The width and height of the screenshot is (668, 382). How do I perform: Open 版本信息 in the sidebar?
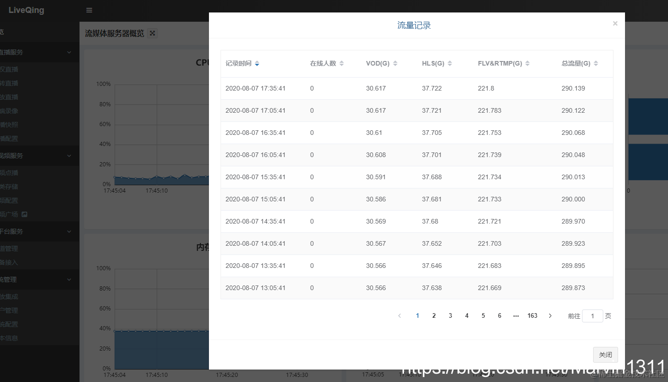tap(9, 338)
